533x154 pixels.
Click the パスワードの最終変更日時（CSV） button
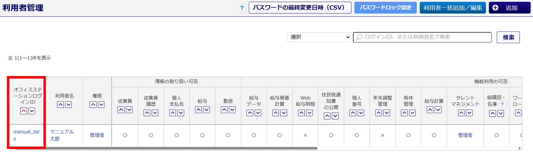(x=300, y=8)
